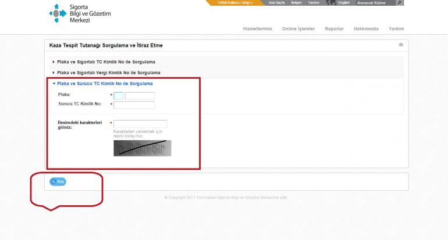Click the search magnifier icon in top bar
This screenshot has width=448, height=240.
coord(400,2)
